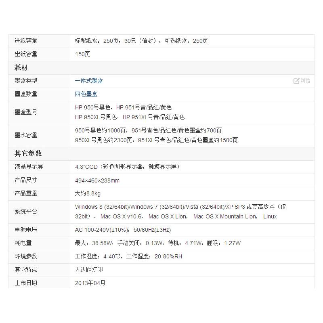
Task: Click the 无边距打印 value
Action: [x=89, y=270]
